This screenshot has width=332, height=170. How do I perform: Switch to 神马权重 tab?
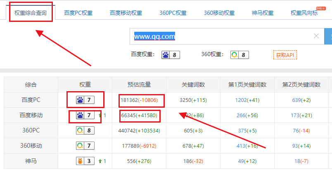pyautogui.click(x=263, y=13)
